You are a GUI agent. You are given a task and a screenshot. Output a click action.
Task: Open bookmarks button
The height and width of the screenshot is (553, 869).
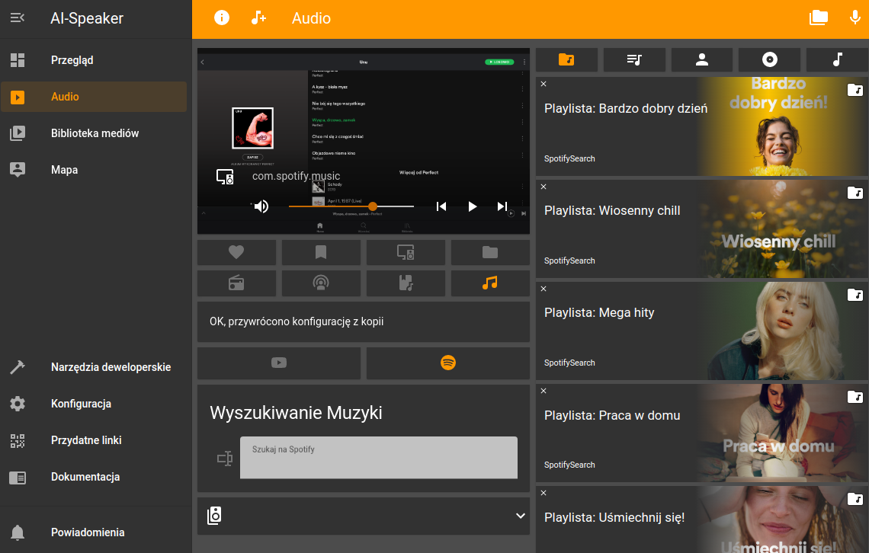(x=321, y=252)
